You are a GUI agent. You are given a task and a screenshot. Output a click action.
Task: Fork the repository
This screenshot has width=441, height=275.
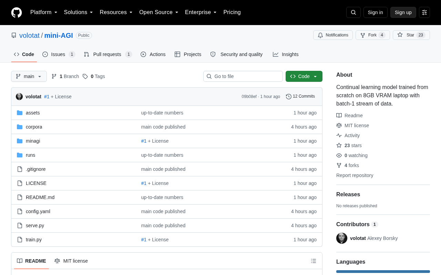coord(373,35)
